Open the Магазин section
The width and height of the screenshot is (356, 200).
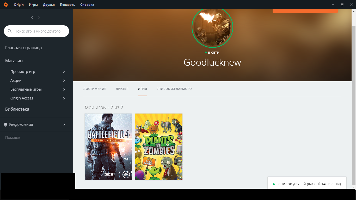14,61
